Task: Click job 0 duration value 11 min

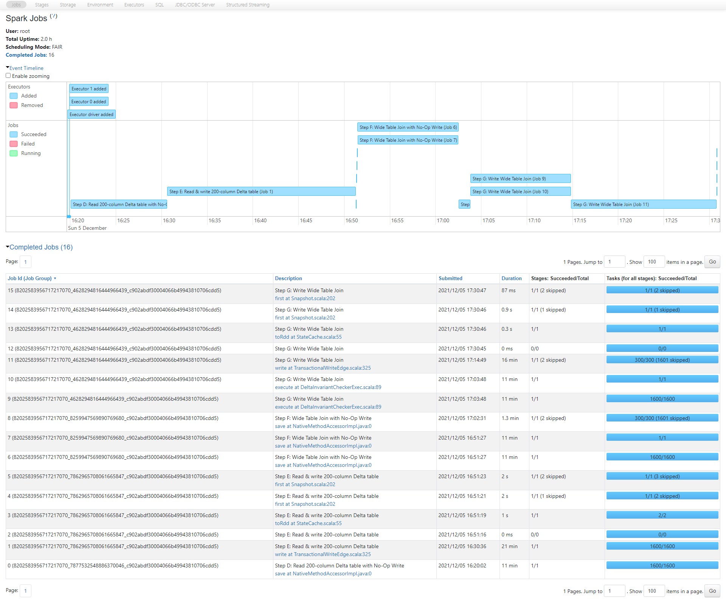Action: coord(509,566)
